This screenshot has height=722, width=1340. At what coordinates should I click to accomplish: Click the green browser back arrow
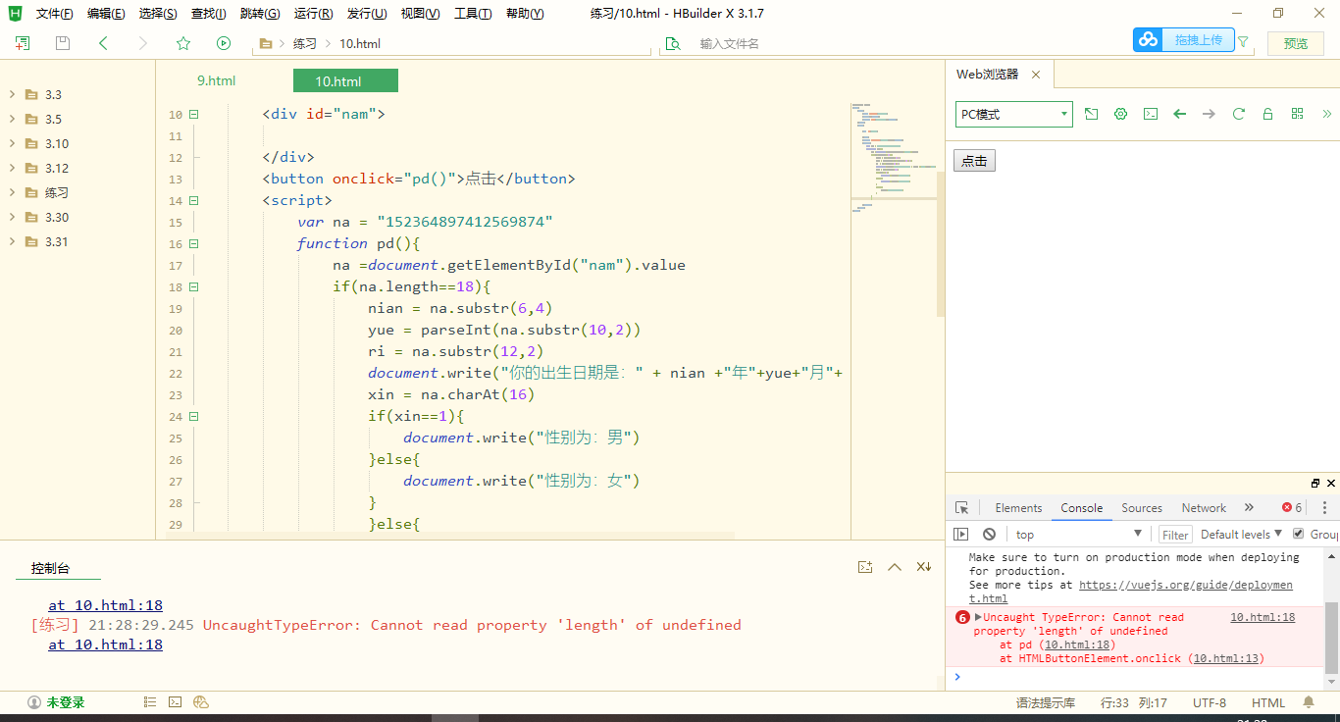[x=1180, y=114]
